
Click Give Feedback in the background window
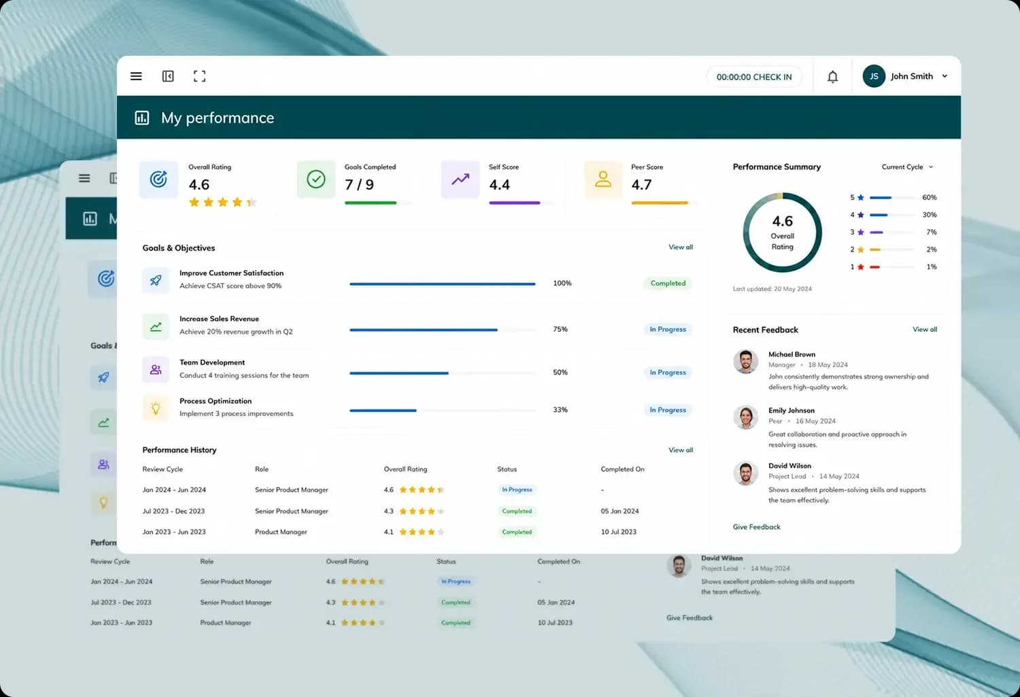690,617
